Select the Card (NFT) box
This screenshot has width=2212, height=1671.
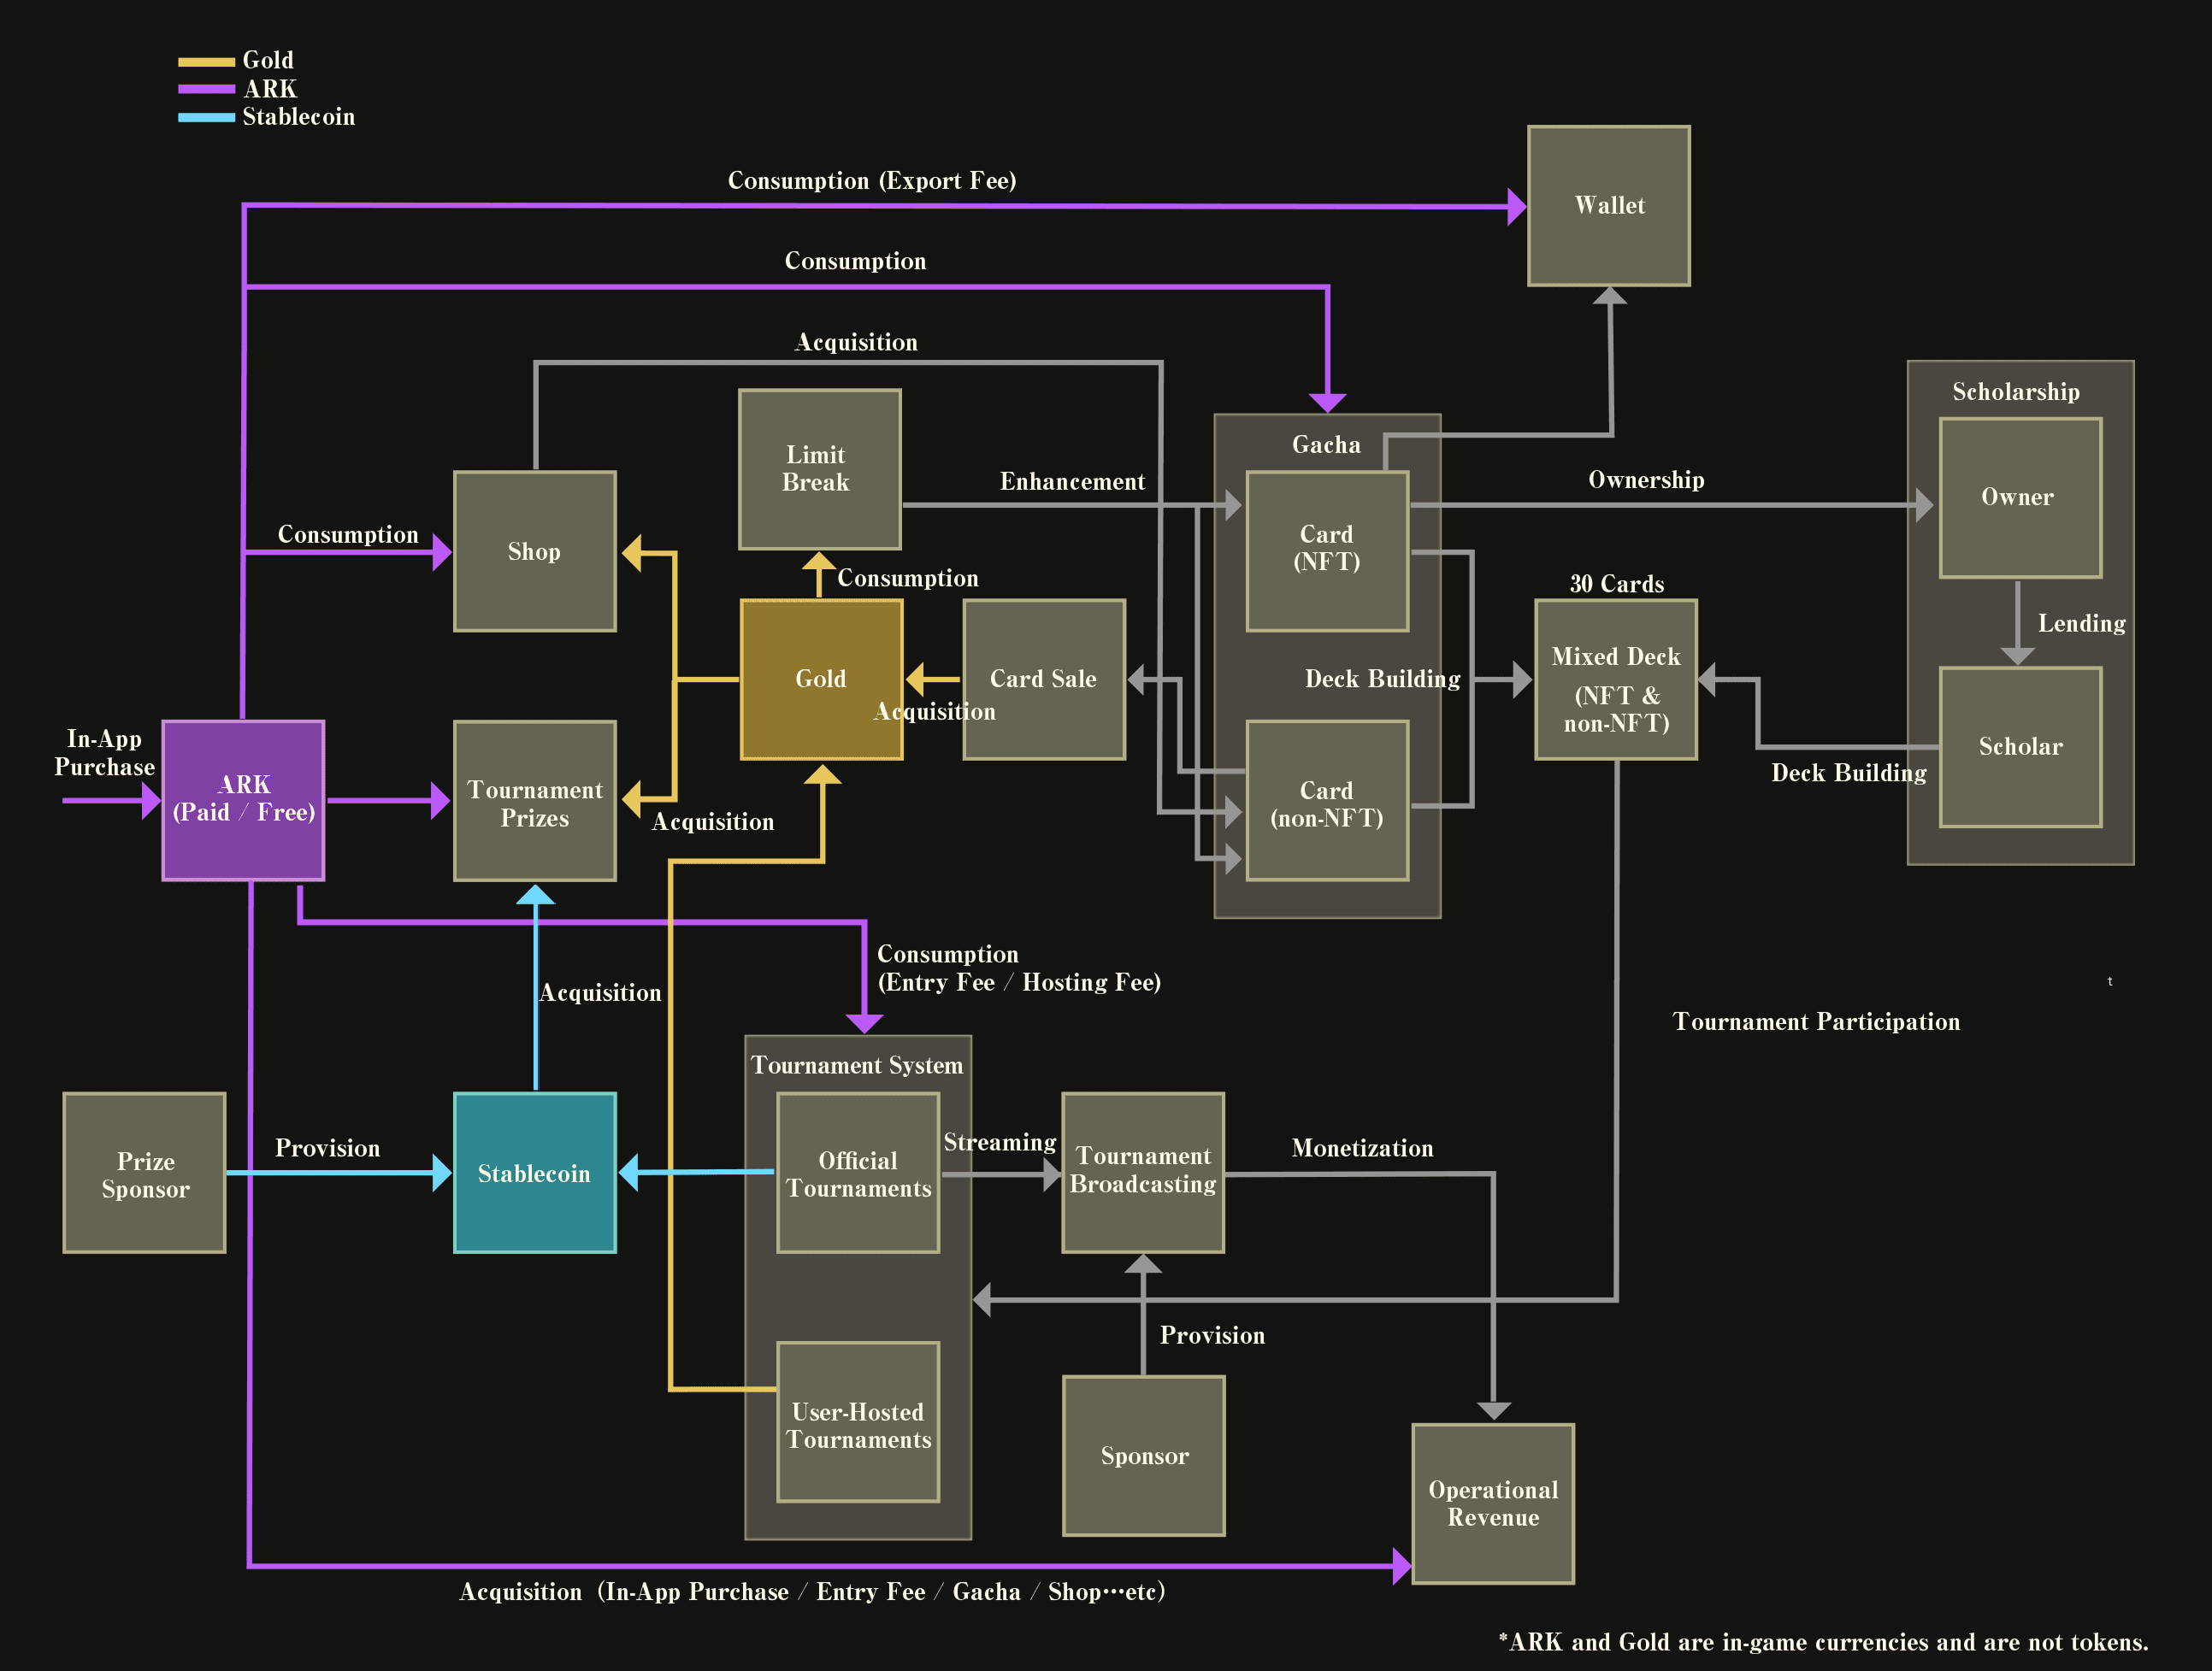point(1327,550)
